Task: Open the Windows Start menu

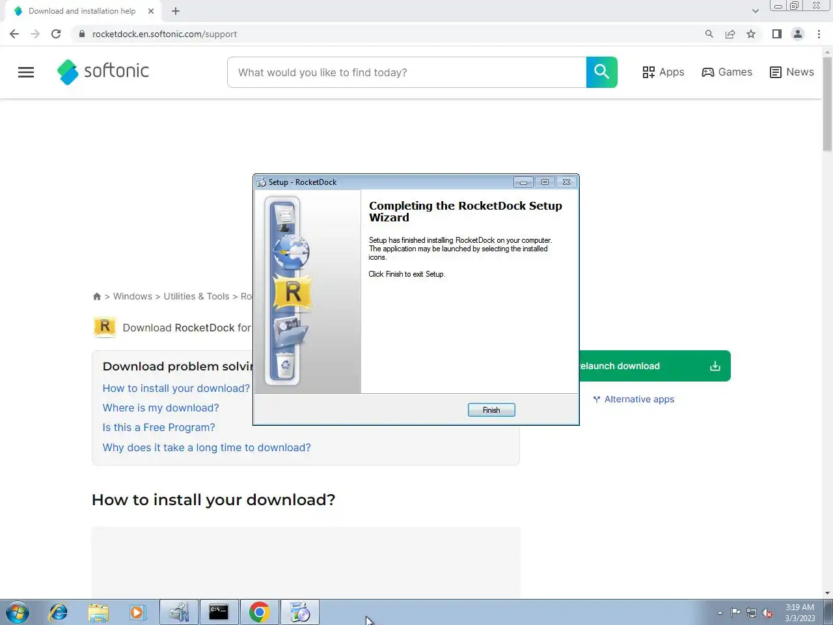Action: click(x=18, y=612)
